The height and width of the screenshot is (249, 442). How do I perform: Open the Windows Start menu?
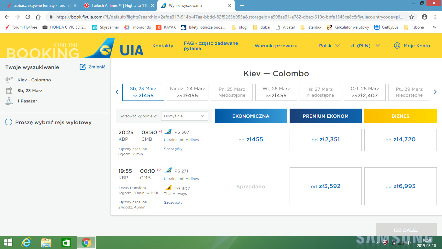tap(8, 243)
